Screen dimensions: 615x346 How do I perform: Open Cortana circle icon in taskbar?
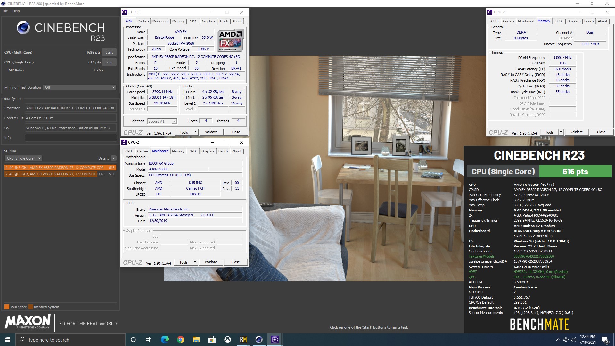(133, 340)
